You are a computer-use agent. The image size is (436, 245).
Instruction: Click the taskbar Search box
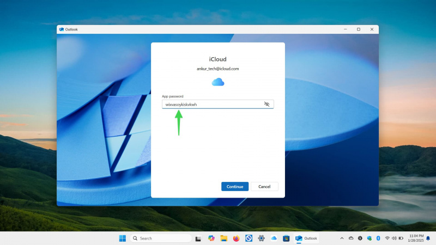(161, 238)
